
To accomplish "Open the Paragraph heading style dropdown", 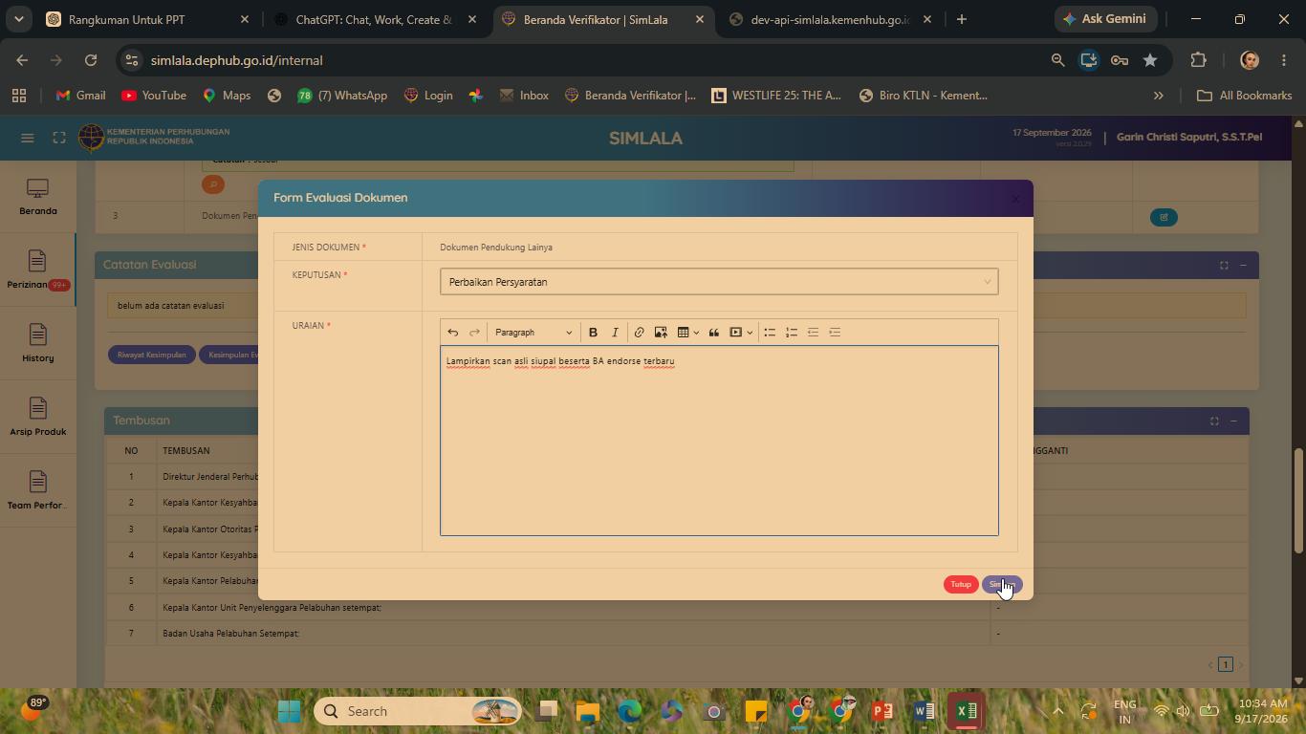I will 533,333.
